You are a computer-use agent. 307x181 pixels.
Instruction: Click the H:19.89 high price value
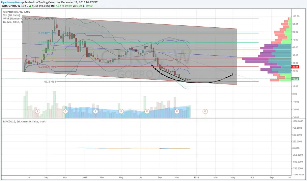pos(66,6)
